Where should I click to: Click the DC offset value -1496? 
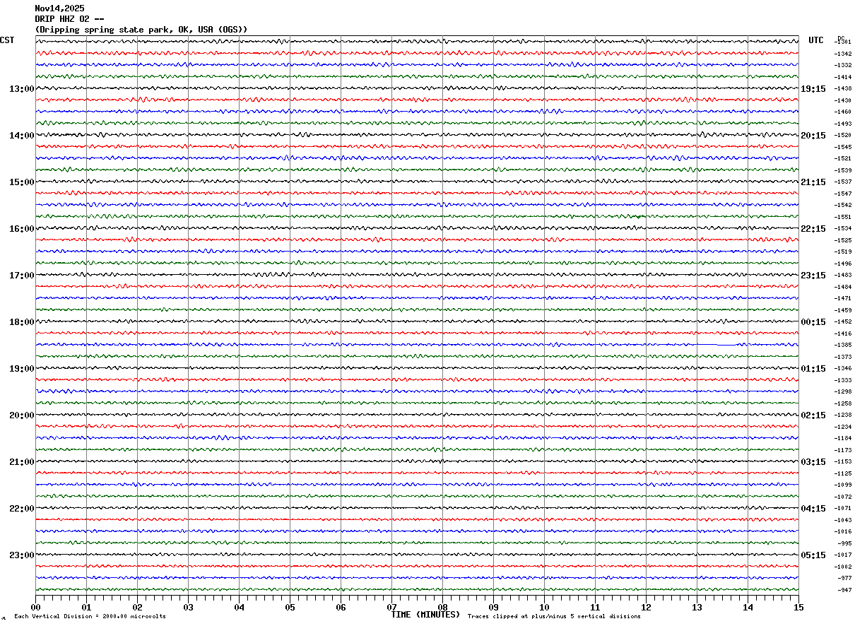point(842,264)
